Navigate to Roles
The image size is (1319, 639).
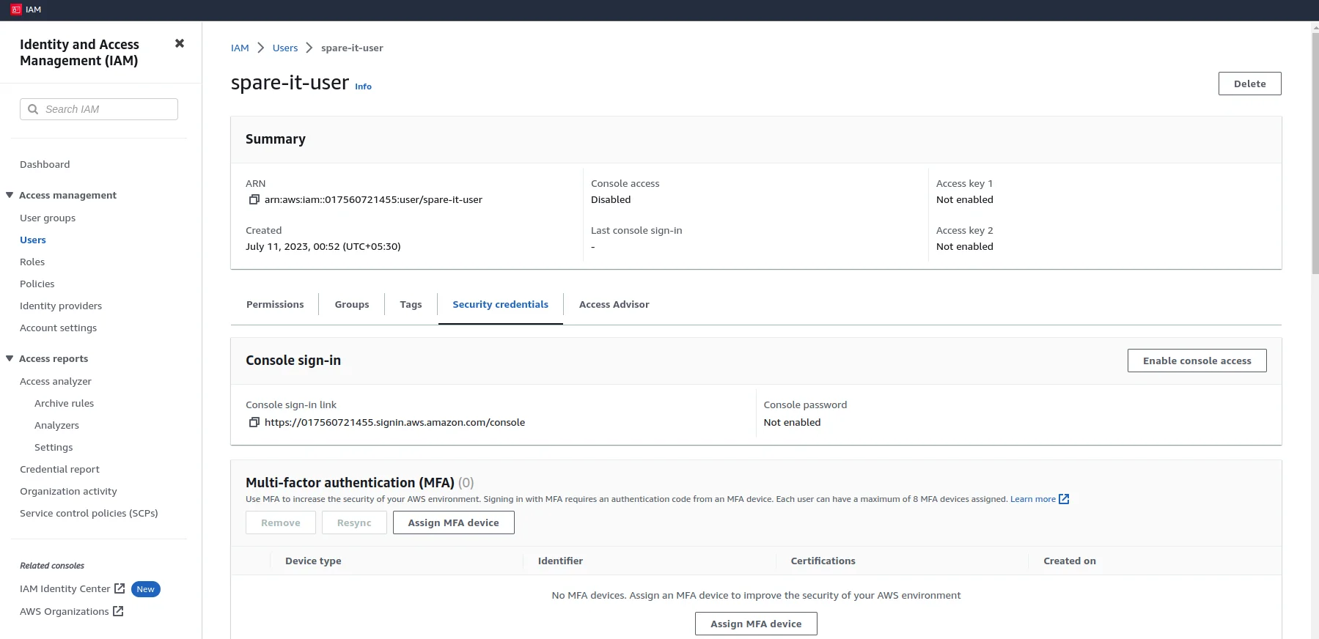pos(32,262)
